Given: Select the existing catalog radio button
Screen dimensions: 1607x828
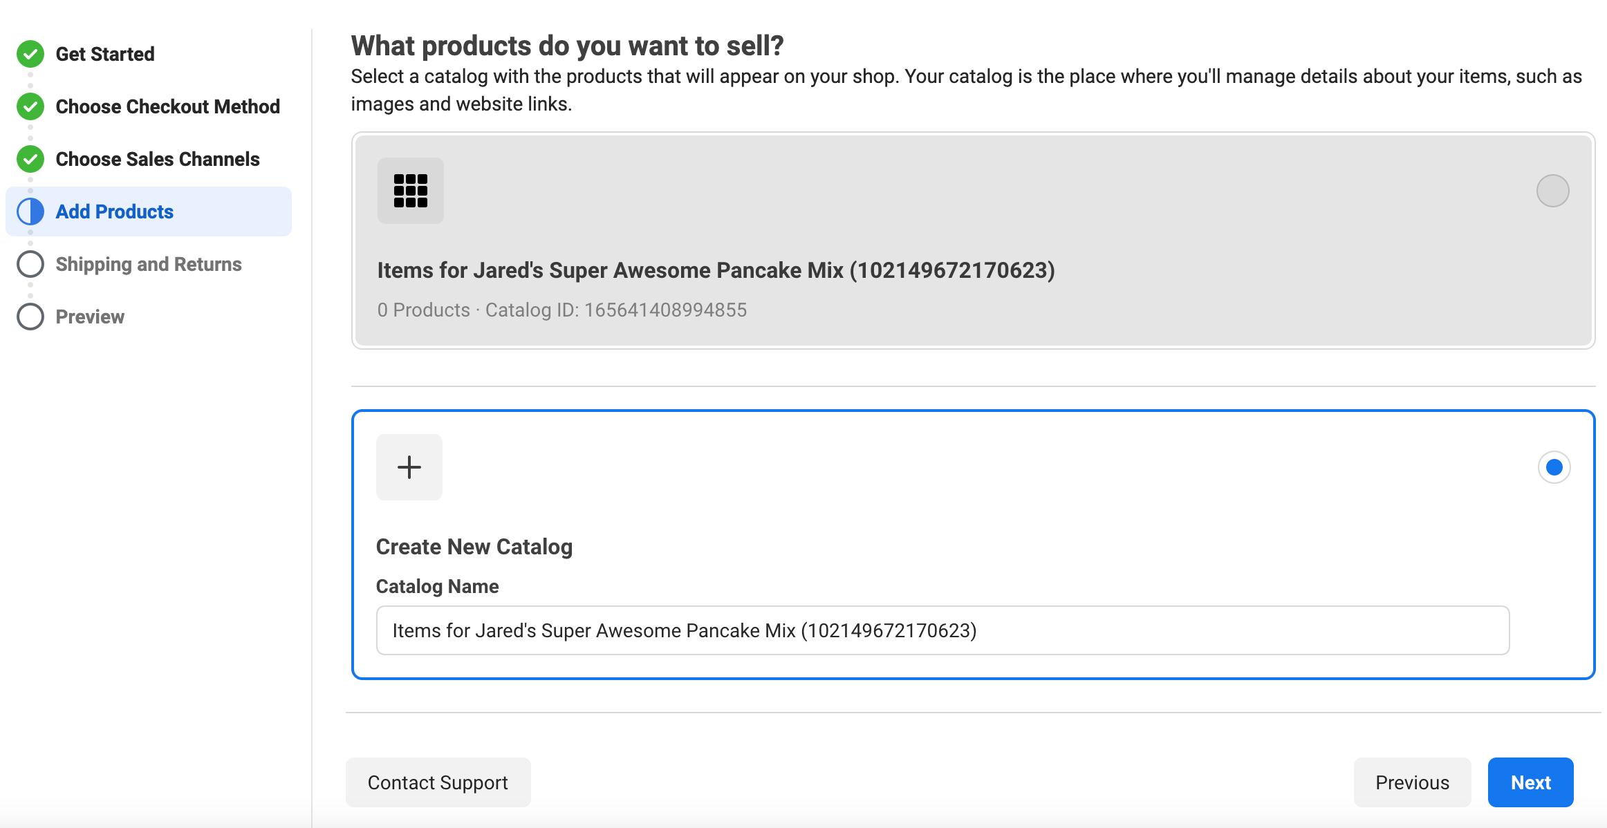Looking at the screenshot, I should coord(1552,191).
